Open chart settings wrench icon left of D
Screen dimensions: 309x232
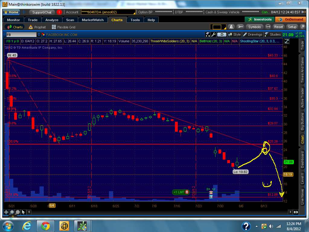pos(213,34)
